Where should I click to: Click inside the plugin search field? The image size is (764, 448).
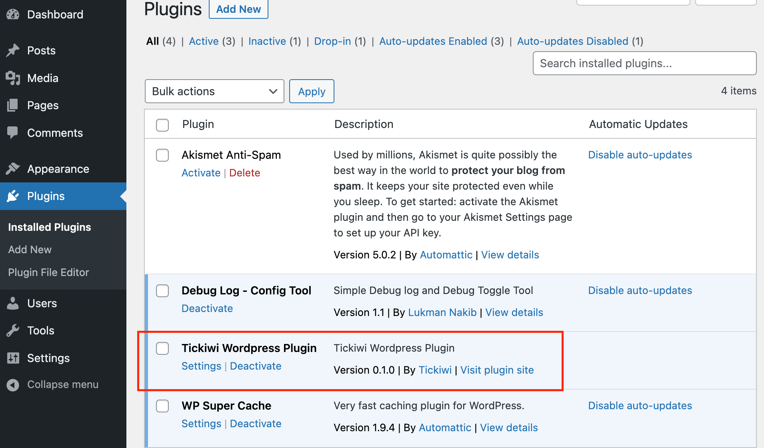644,63
